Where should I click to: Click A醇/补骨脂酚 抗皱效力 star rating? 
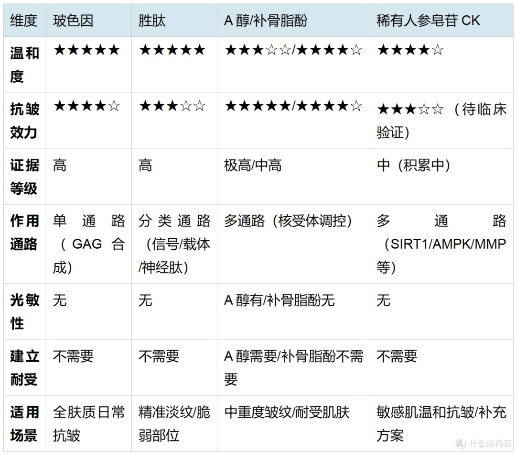293,106
